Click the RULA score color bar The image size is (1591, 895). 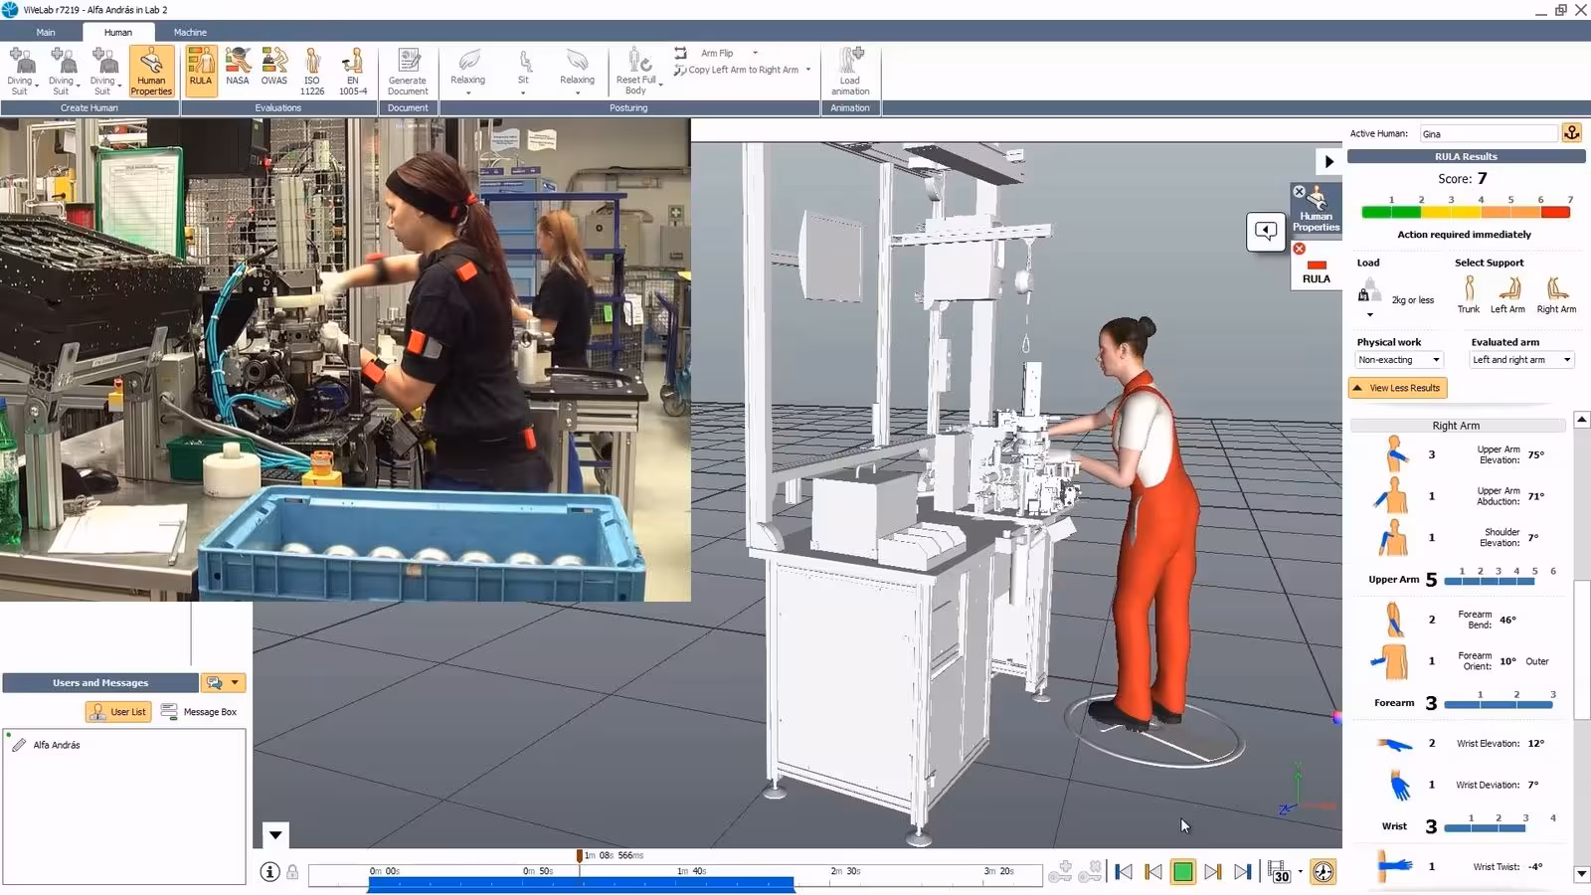click(x=1466, y=212)
